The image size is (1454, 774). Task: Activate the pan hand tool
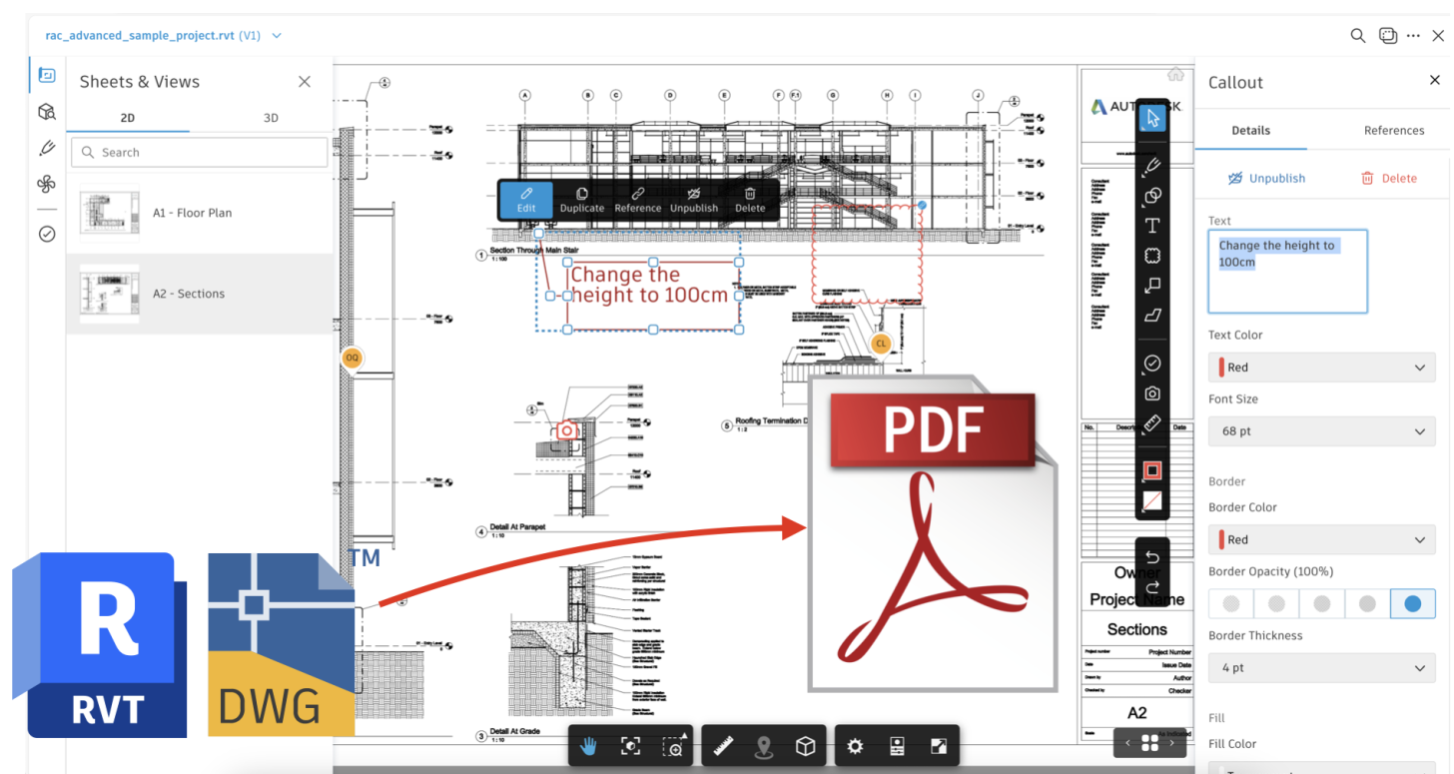click(x=588, y=745)
